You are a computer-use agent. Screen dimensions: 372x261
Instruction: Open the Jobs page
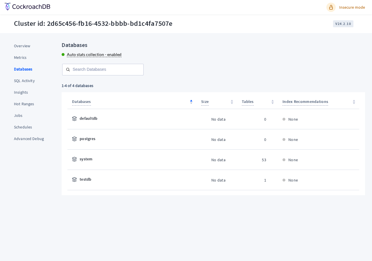coord(18,115)
